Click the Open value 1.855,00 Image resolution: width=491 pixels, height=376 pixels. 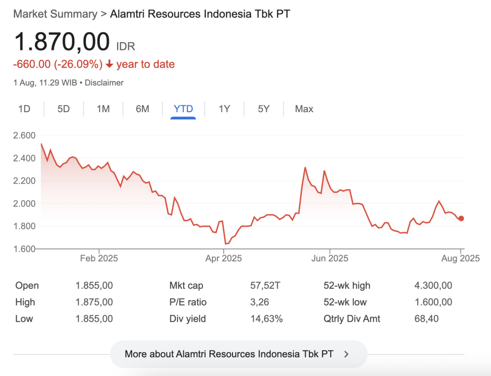94,285
